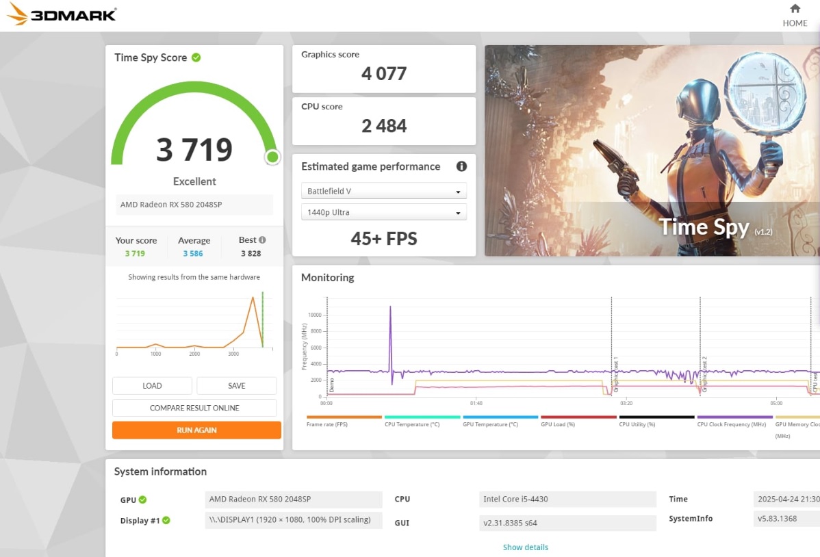Image resolution: width=820 pixels, height=557 pixels.
Task: Click the Excellent rating label
Action: pyautogui.click(x=194, y=181)
